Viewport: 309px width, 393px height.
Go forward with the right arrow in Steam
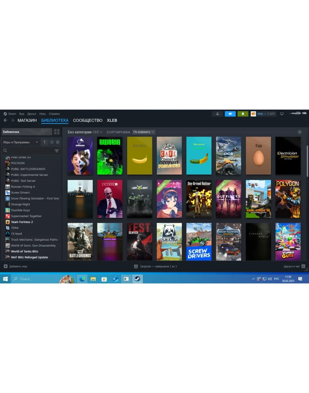pyautogui.click(x=13, y=120)
